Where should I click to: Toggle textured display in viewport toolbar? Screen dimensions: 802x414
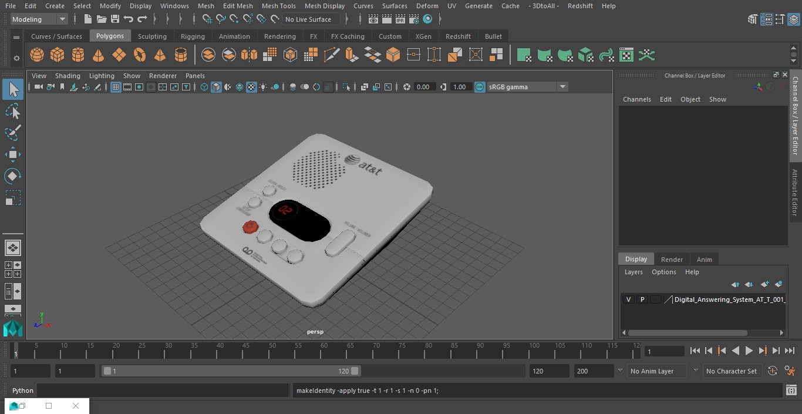pos(251,87)
